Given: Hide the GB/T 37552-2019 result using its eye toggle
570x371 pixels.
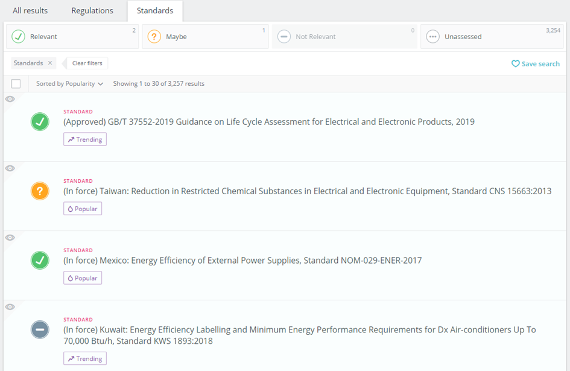Looking at the screenshot, I should coord(10,98).
